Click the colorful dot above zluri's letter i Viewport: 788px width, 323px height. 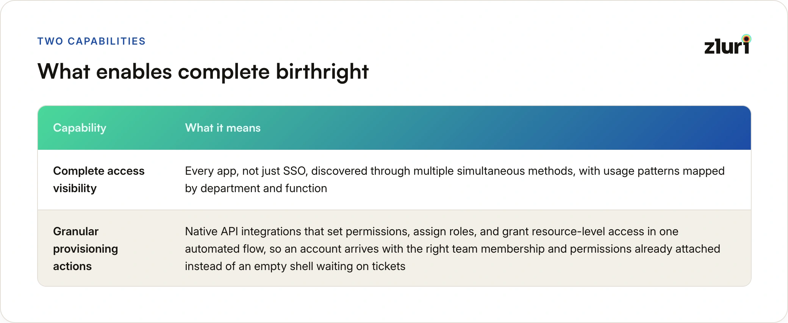[x=746, y=39]
